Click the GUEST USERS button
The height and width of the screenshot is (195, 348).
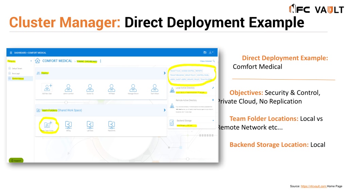tap(181, 79)
